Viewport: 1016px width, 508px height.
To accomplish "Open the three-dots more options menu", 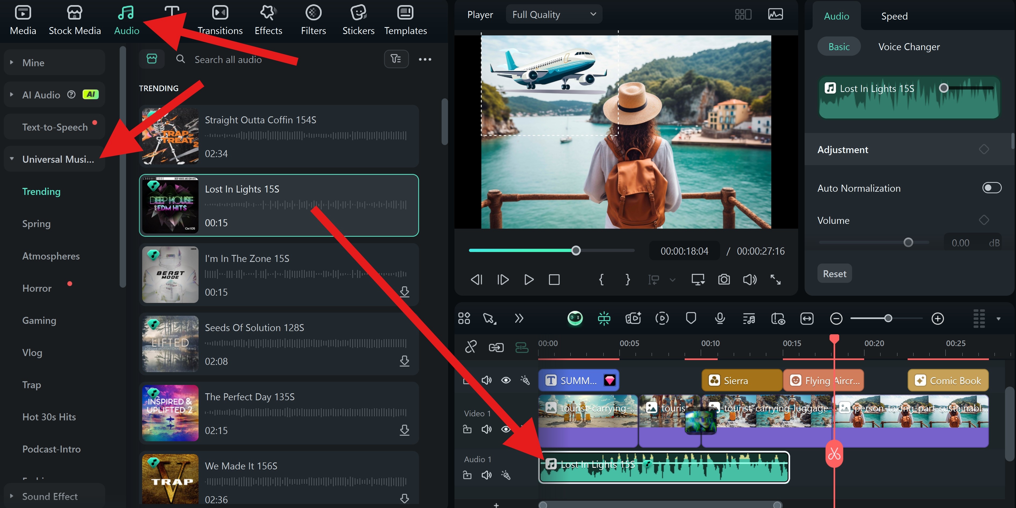I will pos(425,59).
